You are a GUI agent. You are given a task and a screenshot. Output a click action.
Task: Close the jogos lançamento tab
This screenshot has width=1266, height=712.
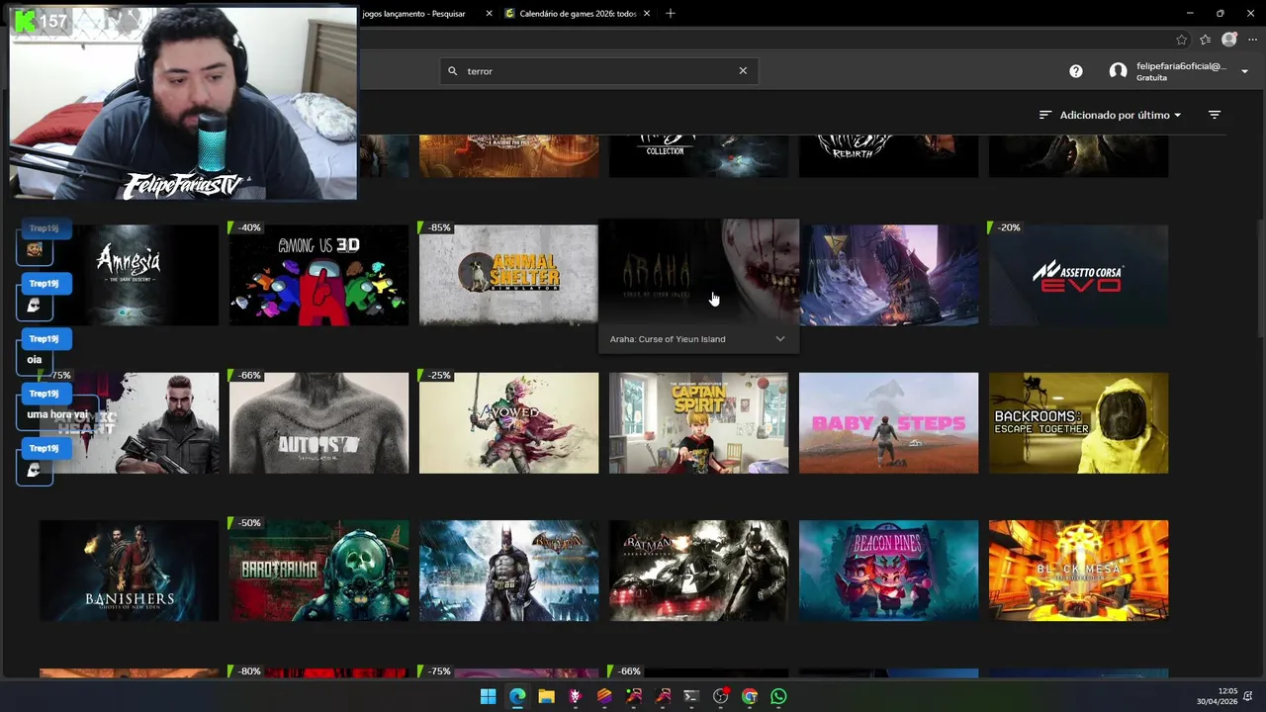coord(489,14)
